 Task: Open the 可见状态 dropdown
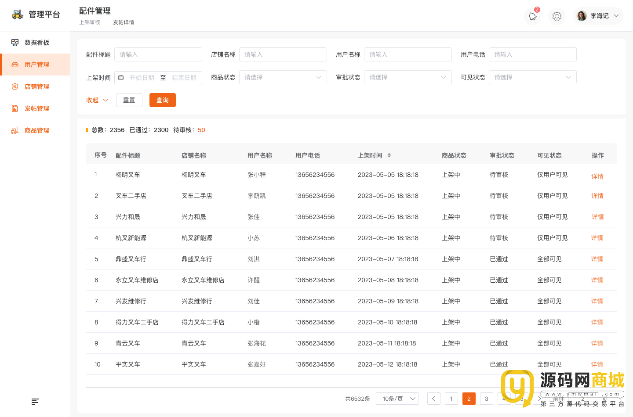(532, 77)
